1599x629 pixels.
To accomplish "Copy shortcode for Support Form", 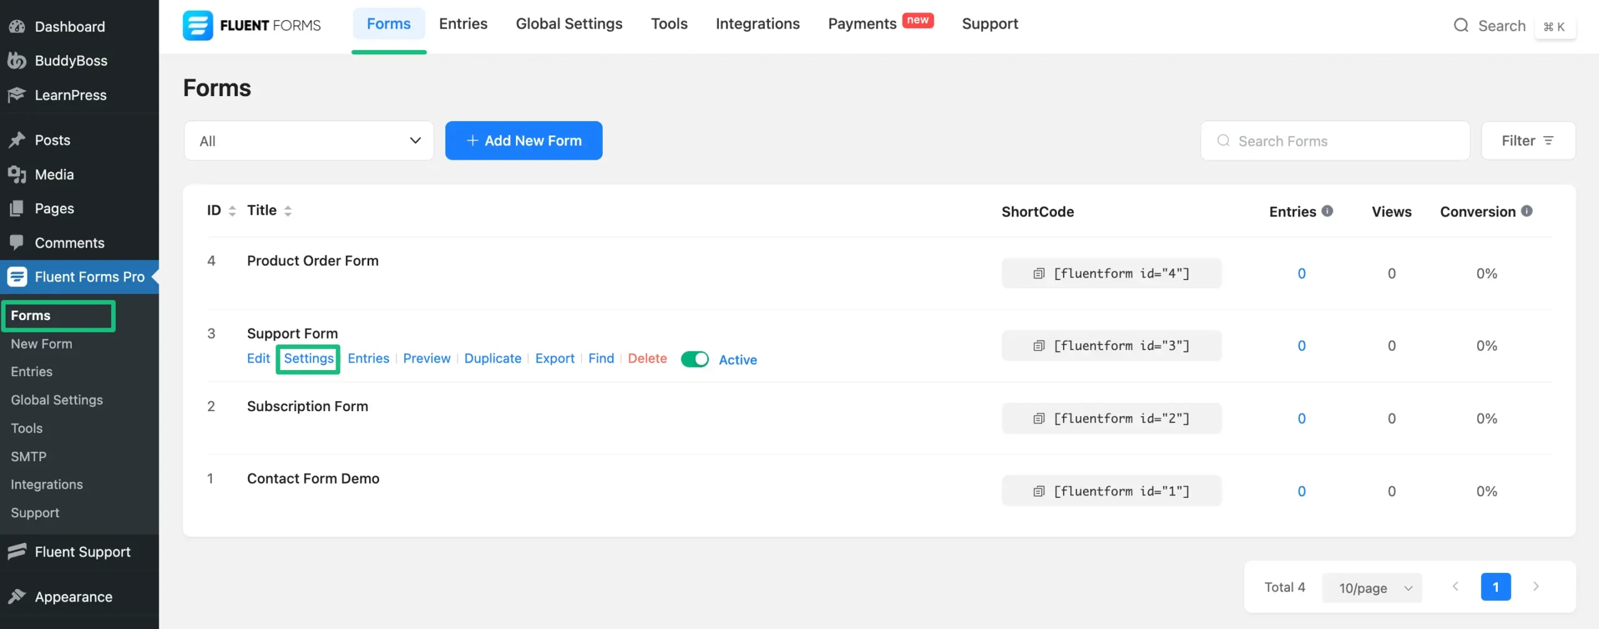I will 1039,345.
